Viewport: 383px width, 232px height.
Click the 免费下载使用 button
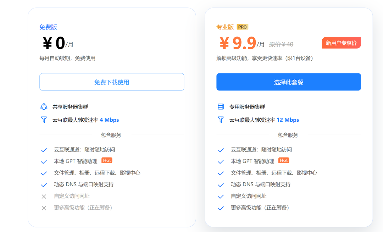point(112,82)
